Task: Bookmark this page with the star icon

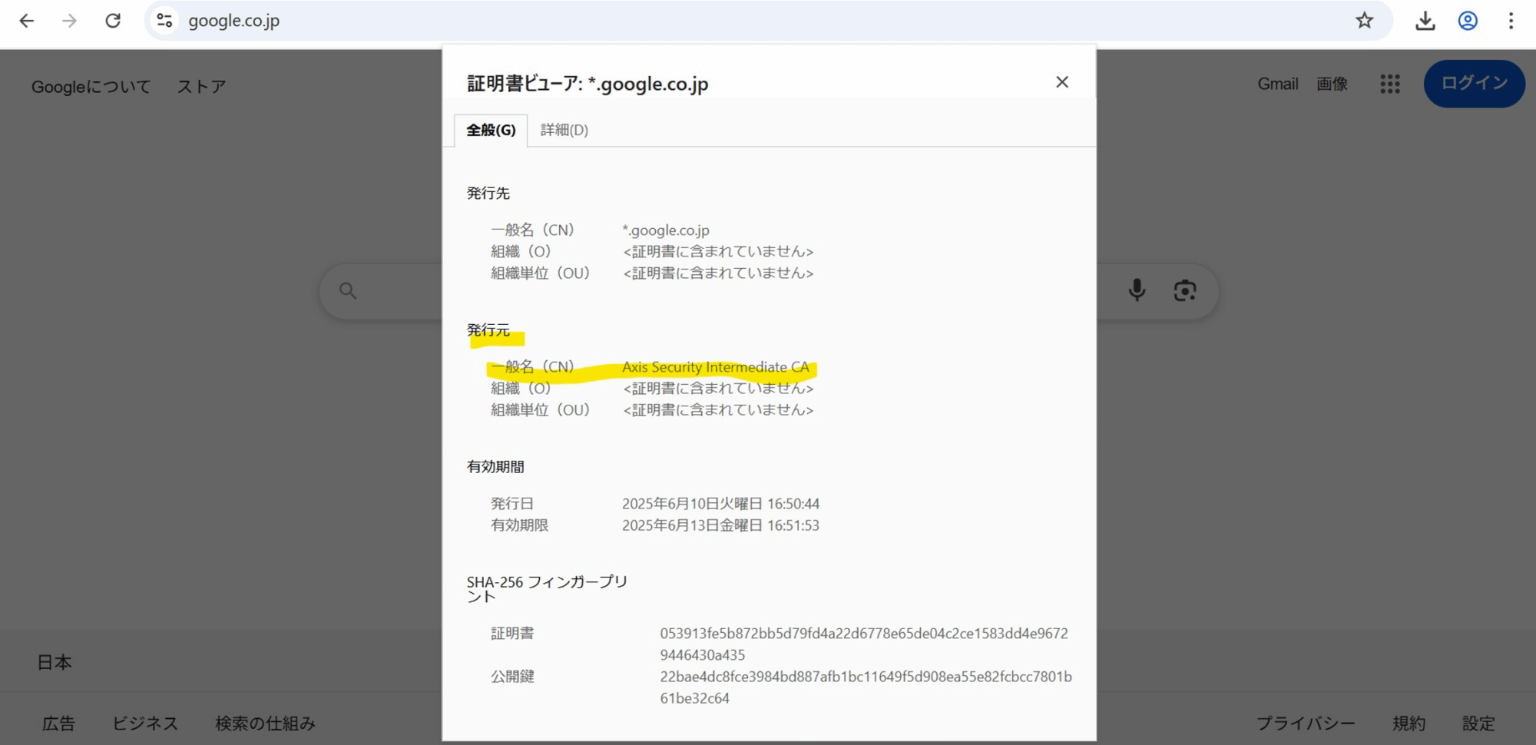Action: [1364, 21]
